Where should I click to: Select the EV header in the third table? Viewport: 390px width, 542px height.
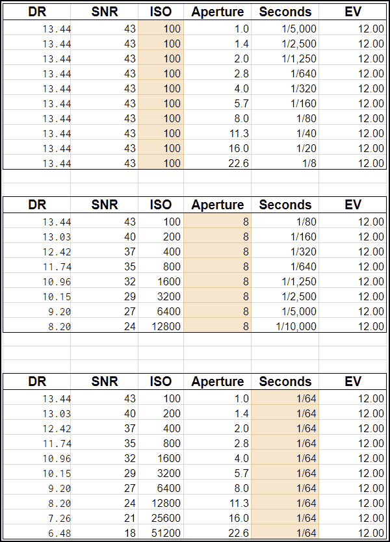[353, 381]
